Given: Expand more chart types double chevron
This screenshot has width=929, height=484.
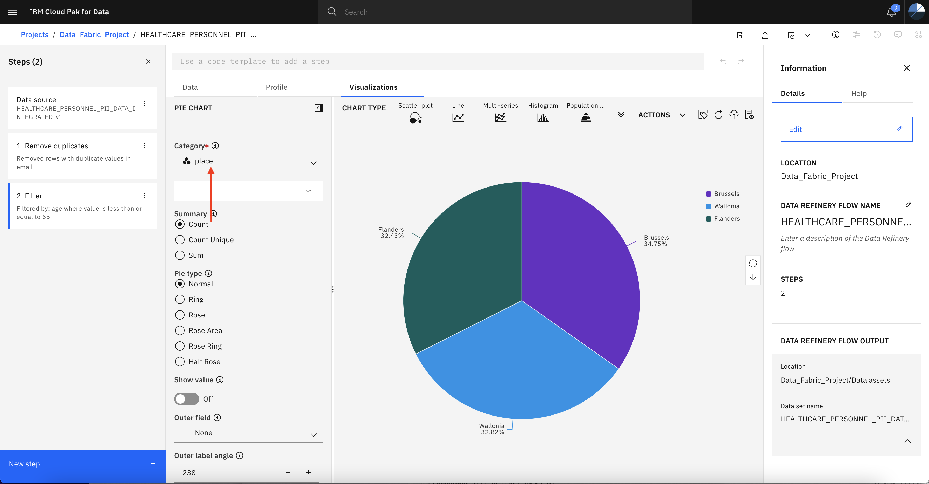Looking at the screenshot, I should point(621,115).
